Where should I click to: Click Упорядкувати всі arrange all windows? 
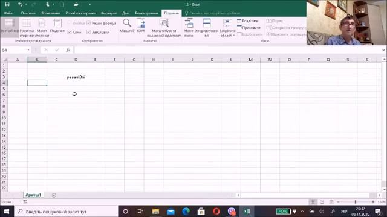pyautogui.click(x=207, y=28)
